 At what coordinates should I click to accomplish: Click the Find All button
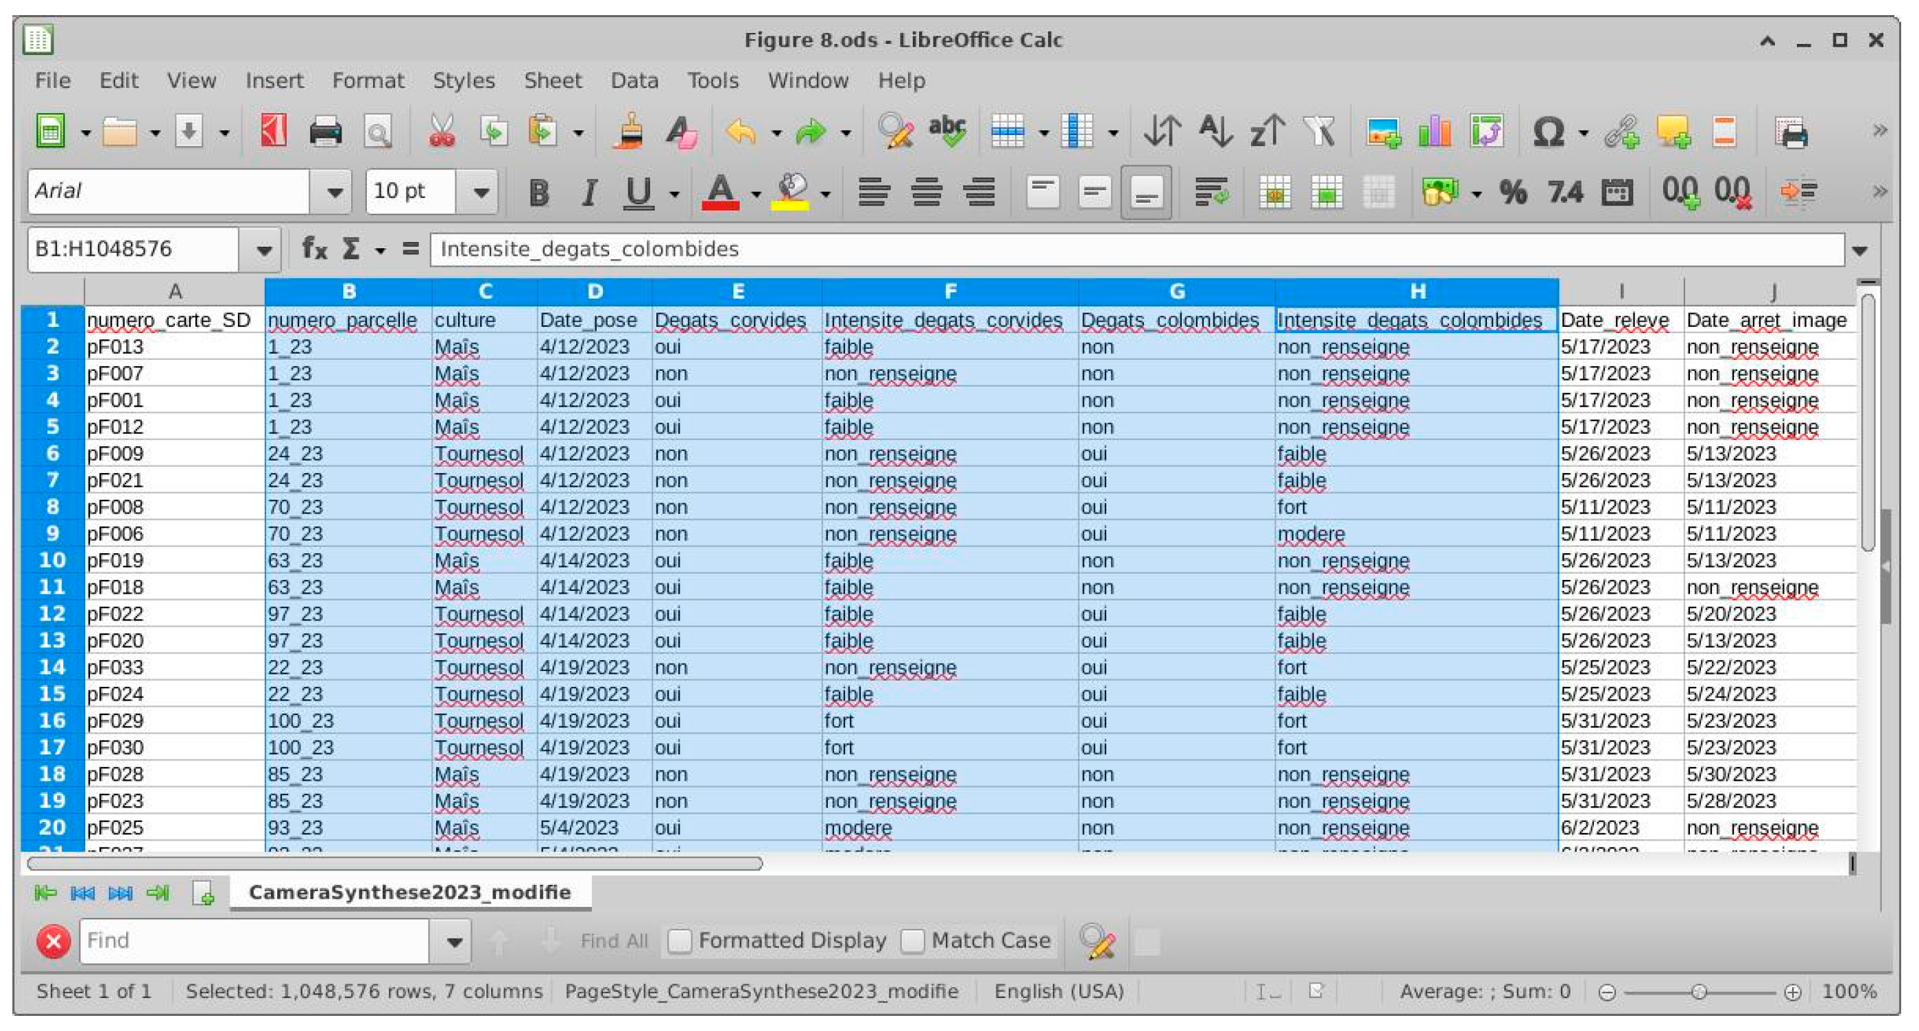pyautogui.click(x=614, y=941)
